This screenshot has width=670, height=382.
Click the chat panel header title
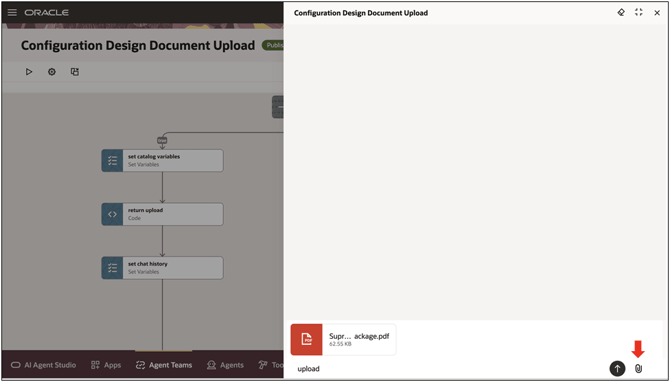[x=361, y=13]
